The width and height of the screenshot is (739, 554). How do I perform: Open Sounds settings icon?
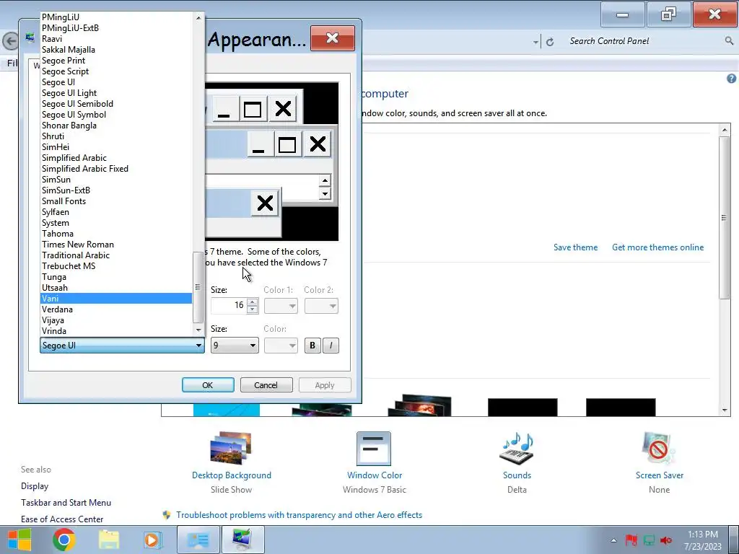coord(517,449)
